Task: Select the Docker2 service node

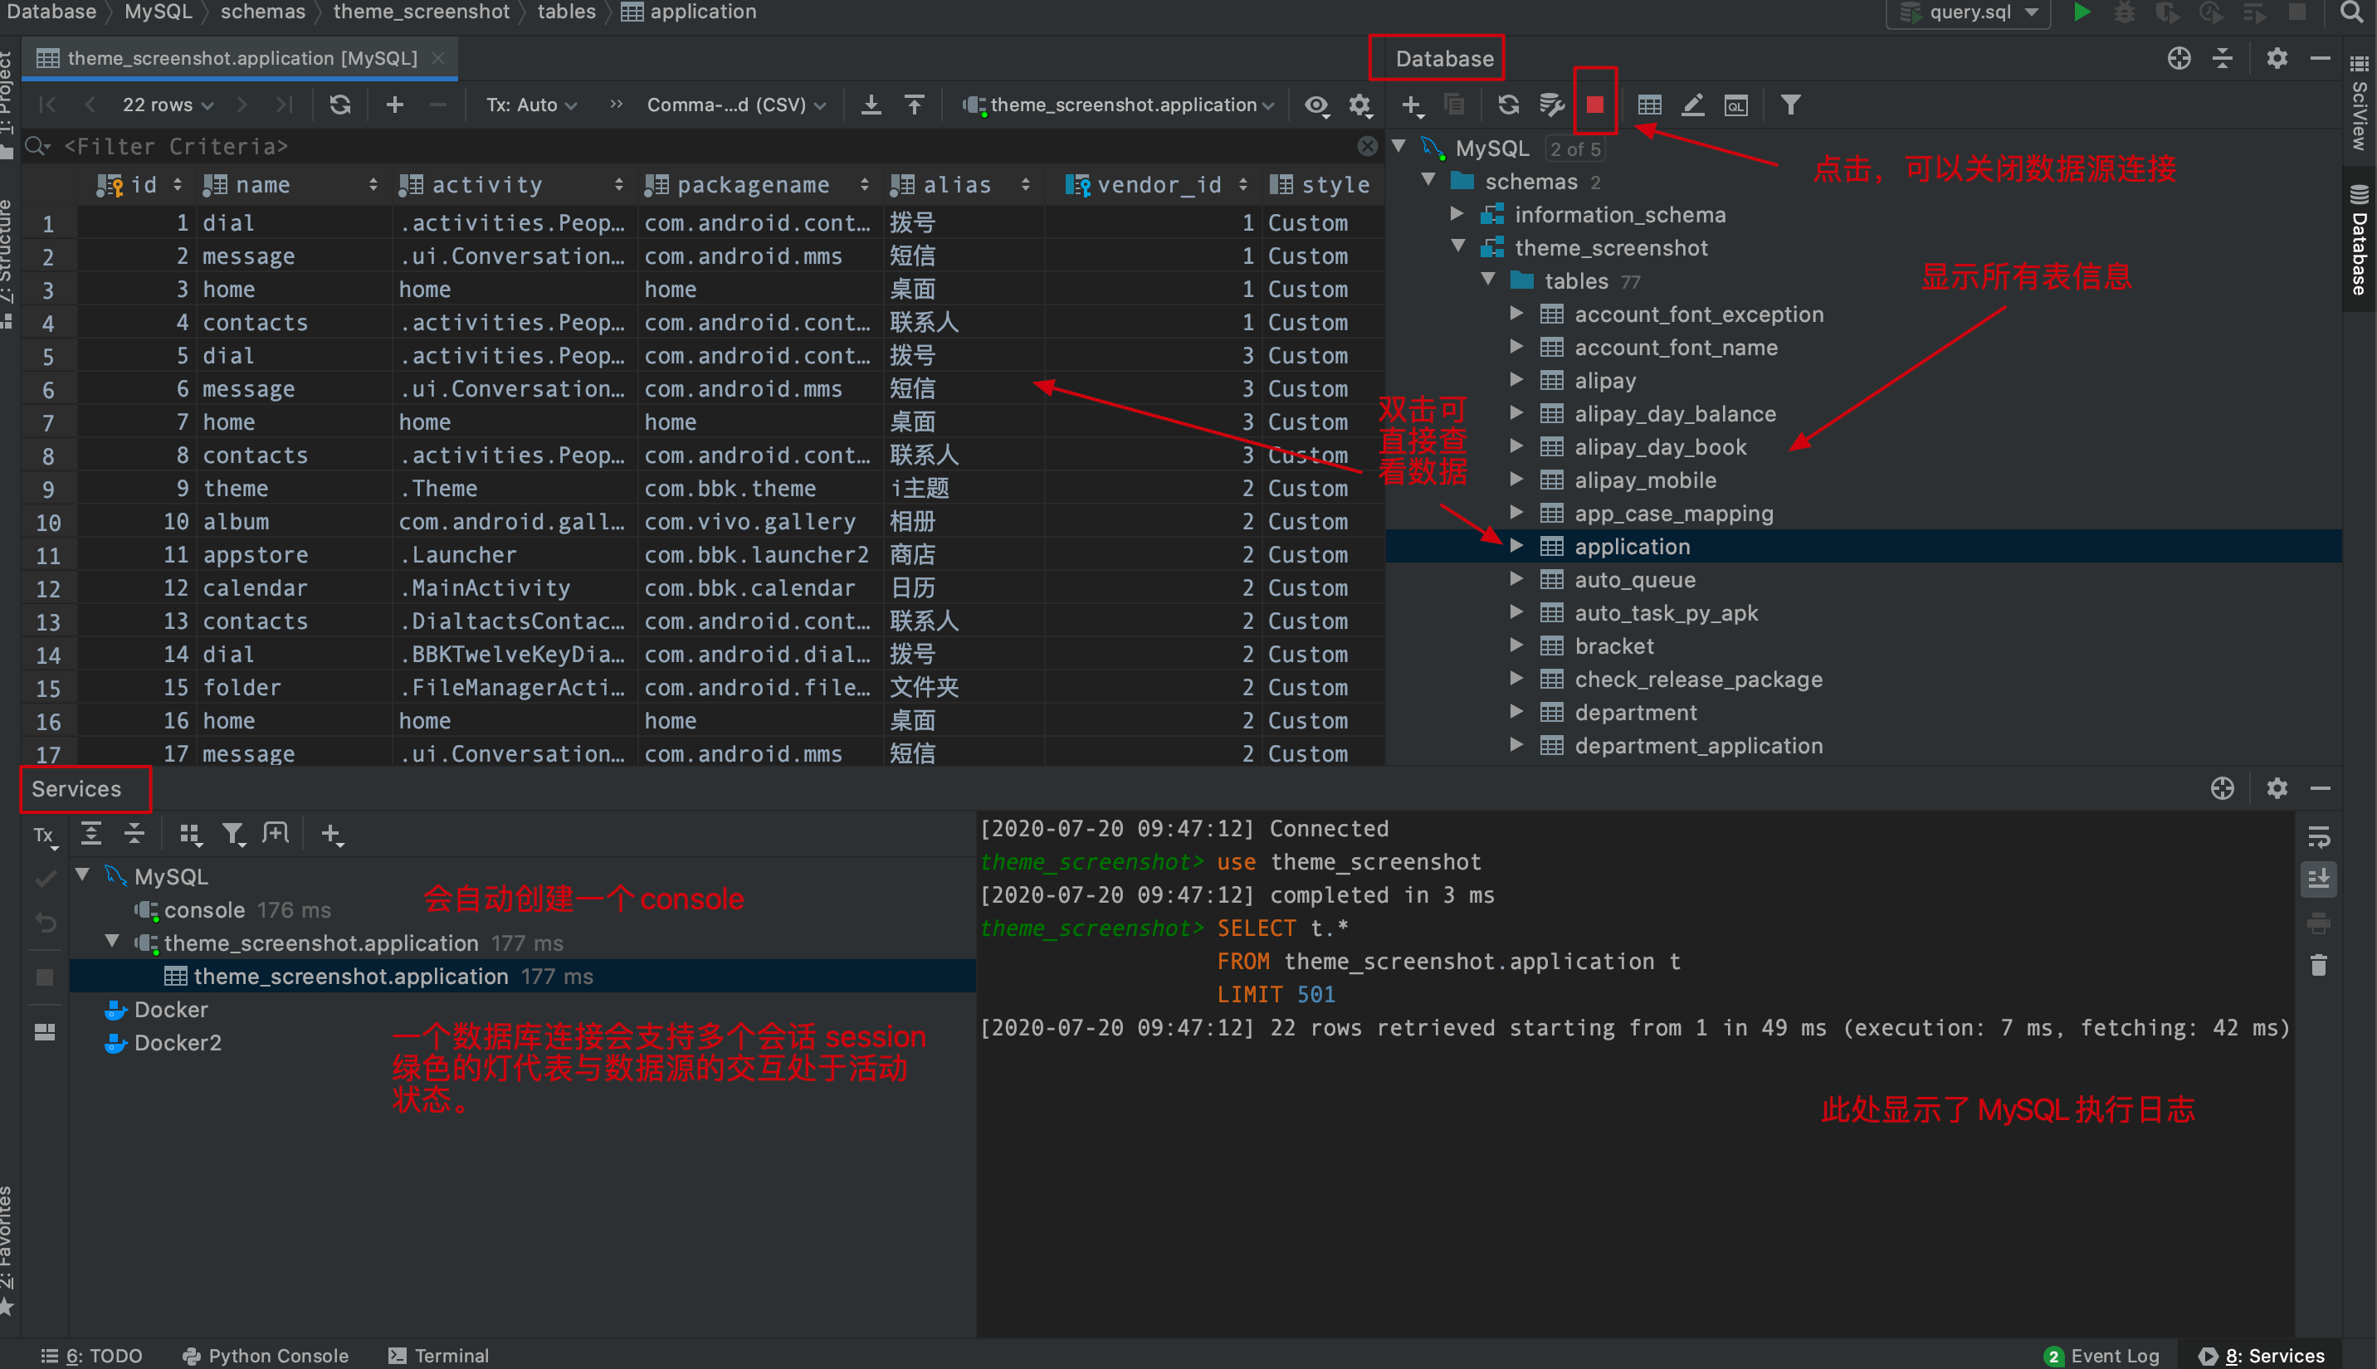Action: (177, 1043)
